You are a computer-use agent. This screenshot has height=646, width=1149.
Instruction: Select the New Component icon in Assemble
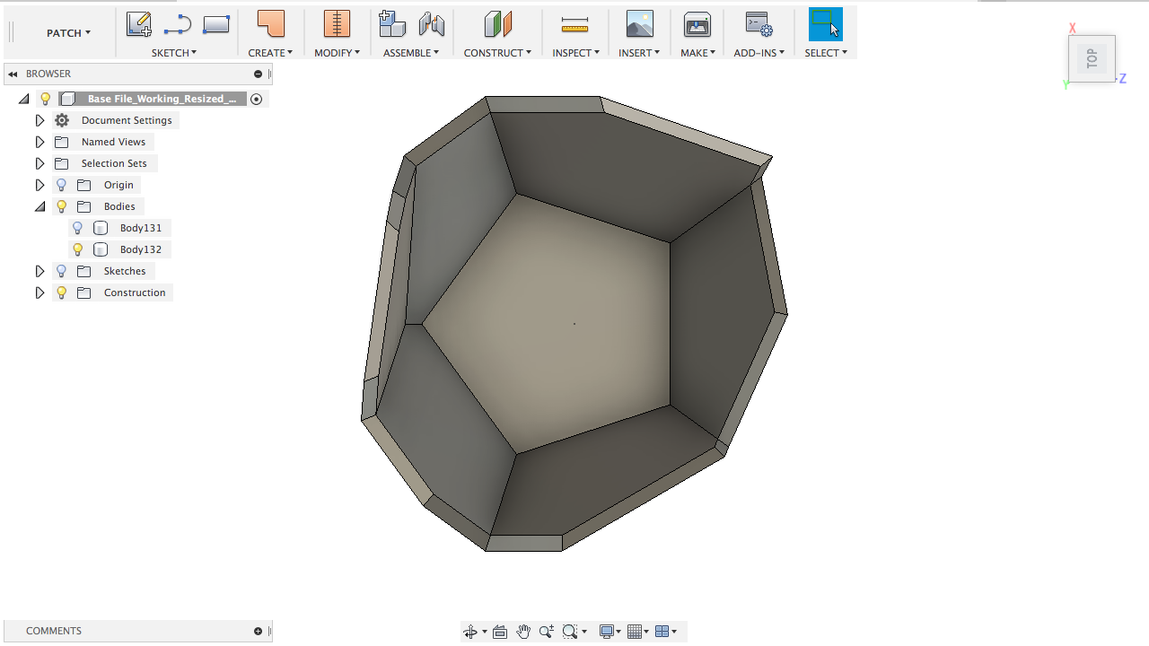pyautogui.click(x=392, y=24)
